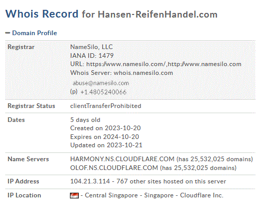The height and width of the screenshot is (201, 256).
Task: Open the Hansen-ReifenHandel.com title text
Action: [x=158, y=14]
